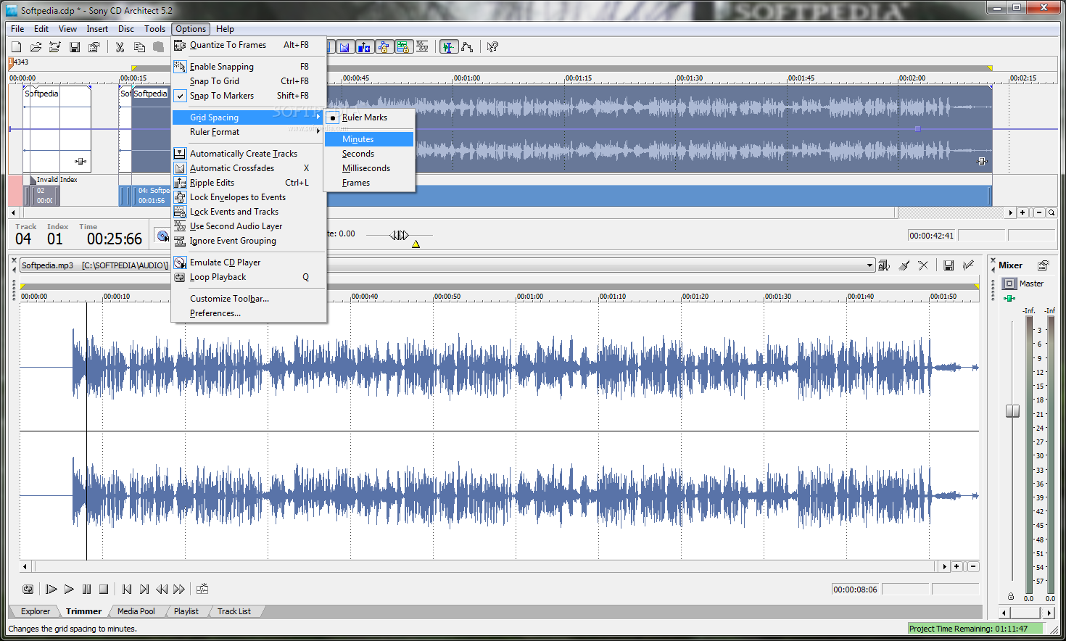Open project Properties from the main toolbar
Screen dimensions: 1066x641
(94, 47)
